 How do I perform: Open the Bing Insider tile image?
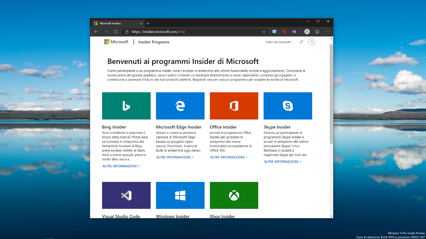click(126, 106)
